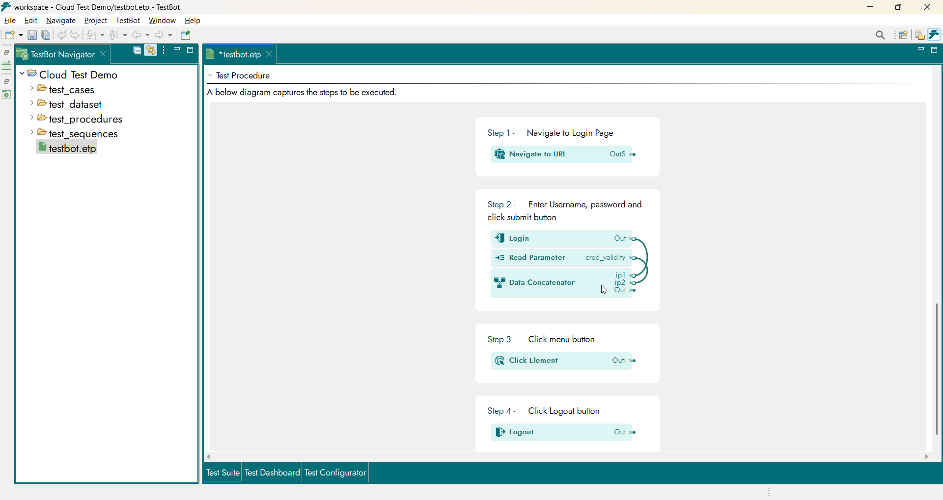Toggle Link with Editor in Navigator
This screenshot has height=500, width=943.
click(x=151, y=50)
